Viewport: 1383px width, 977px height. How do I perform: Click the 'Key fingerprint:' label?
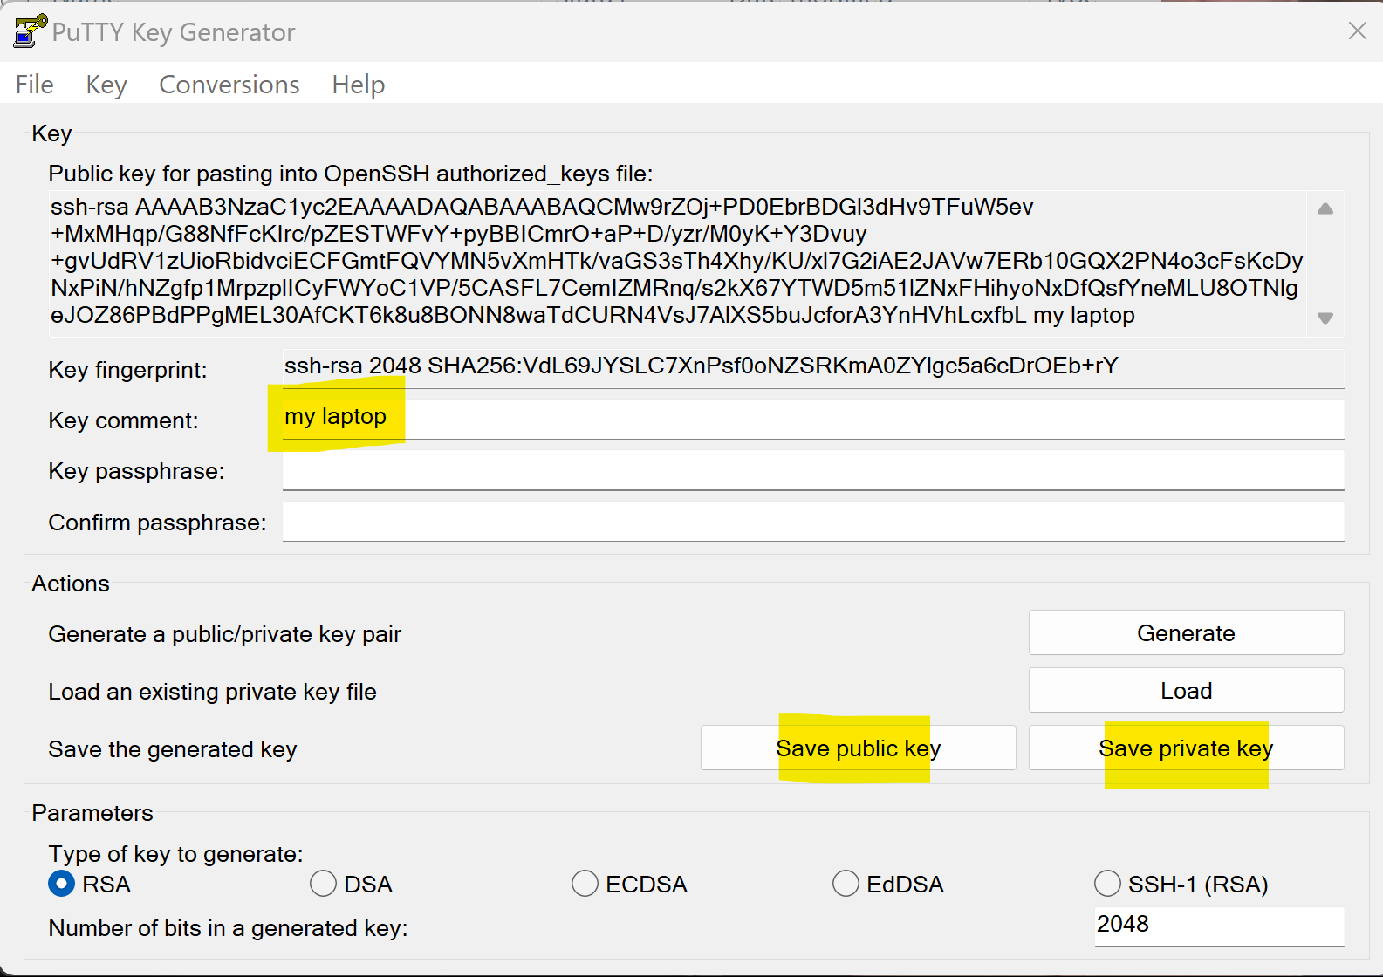point(127,370)
